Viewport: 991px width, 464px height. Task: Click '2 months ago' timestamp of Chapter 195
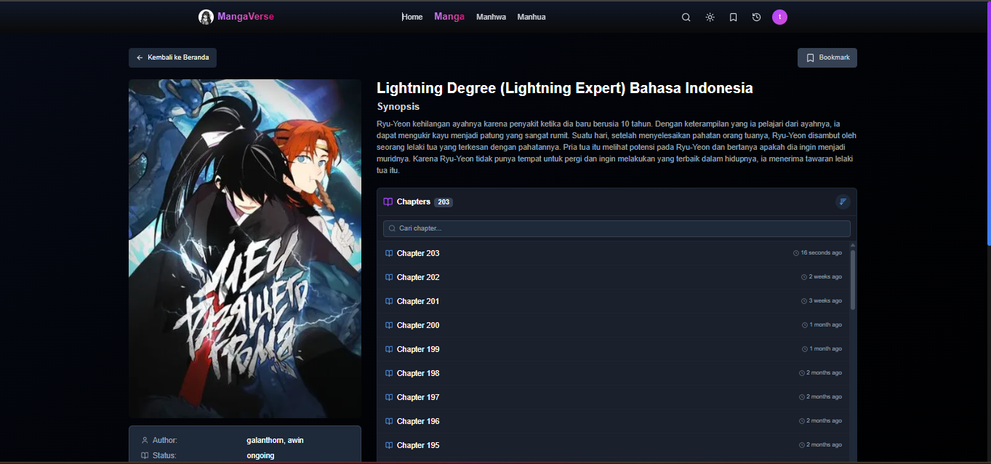(x=824, y=445)
